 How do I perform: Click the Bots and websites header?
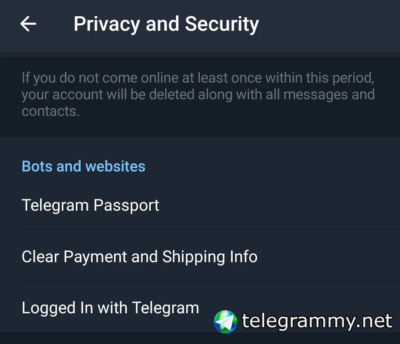coord(83,166)
